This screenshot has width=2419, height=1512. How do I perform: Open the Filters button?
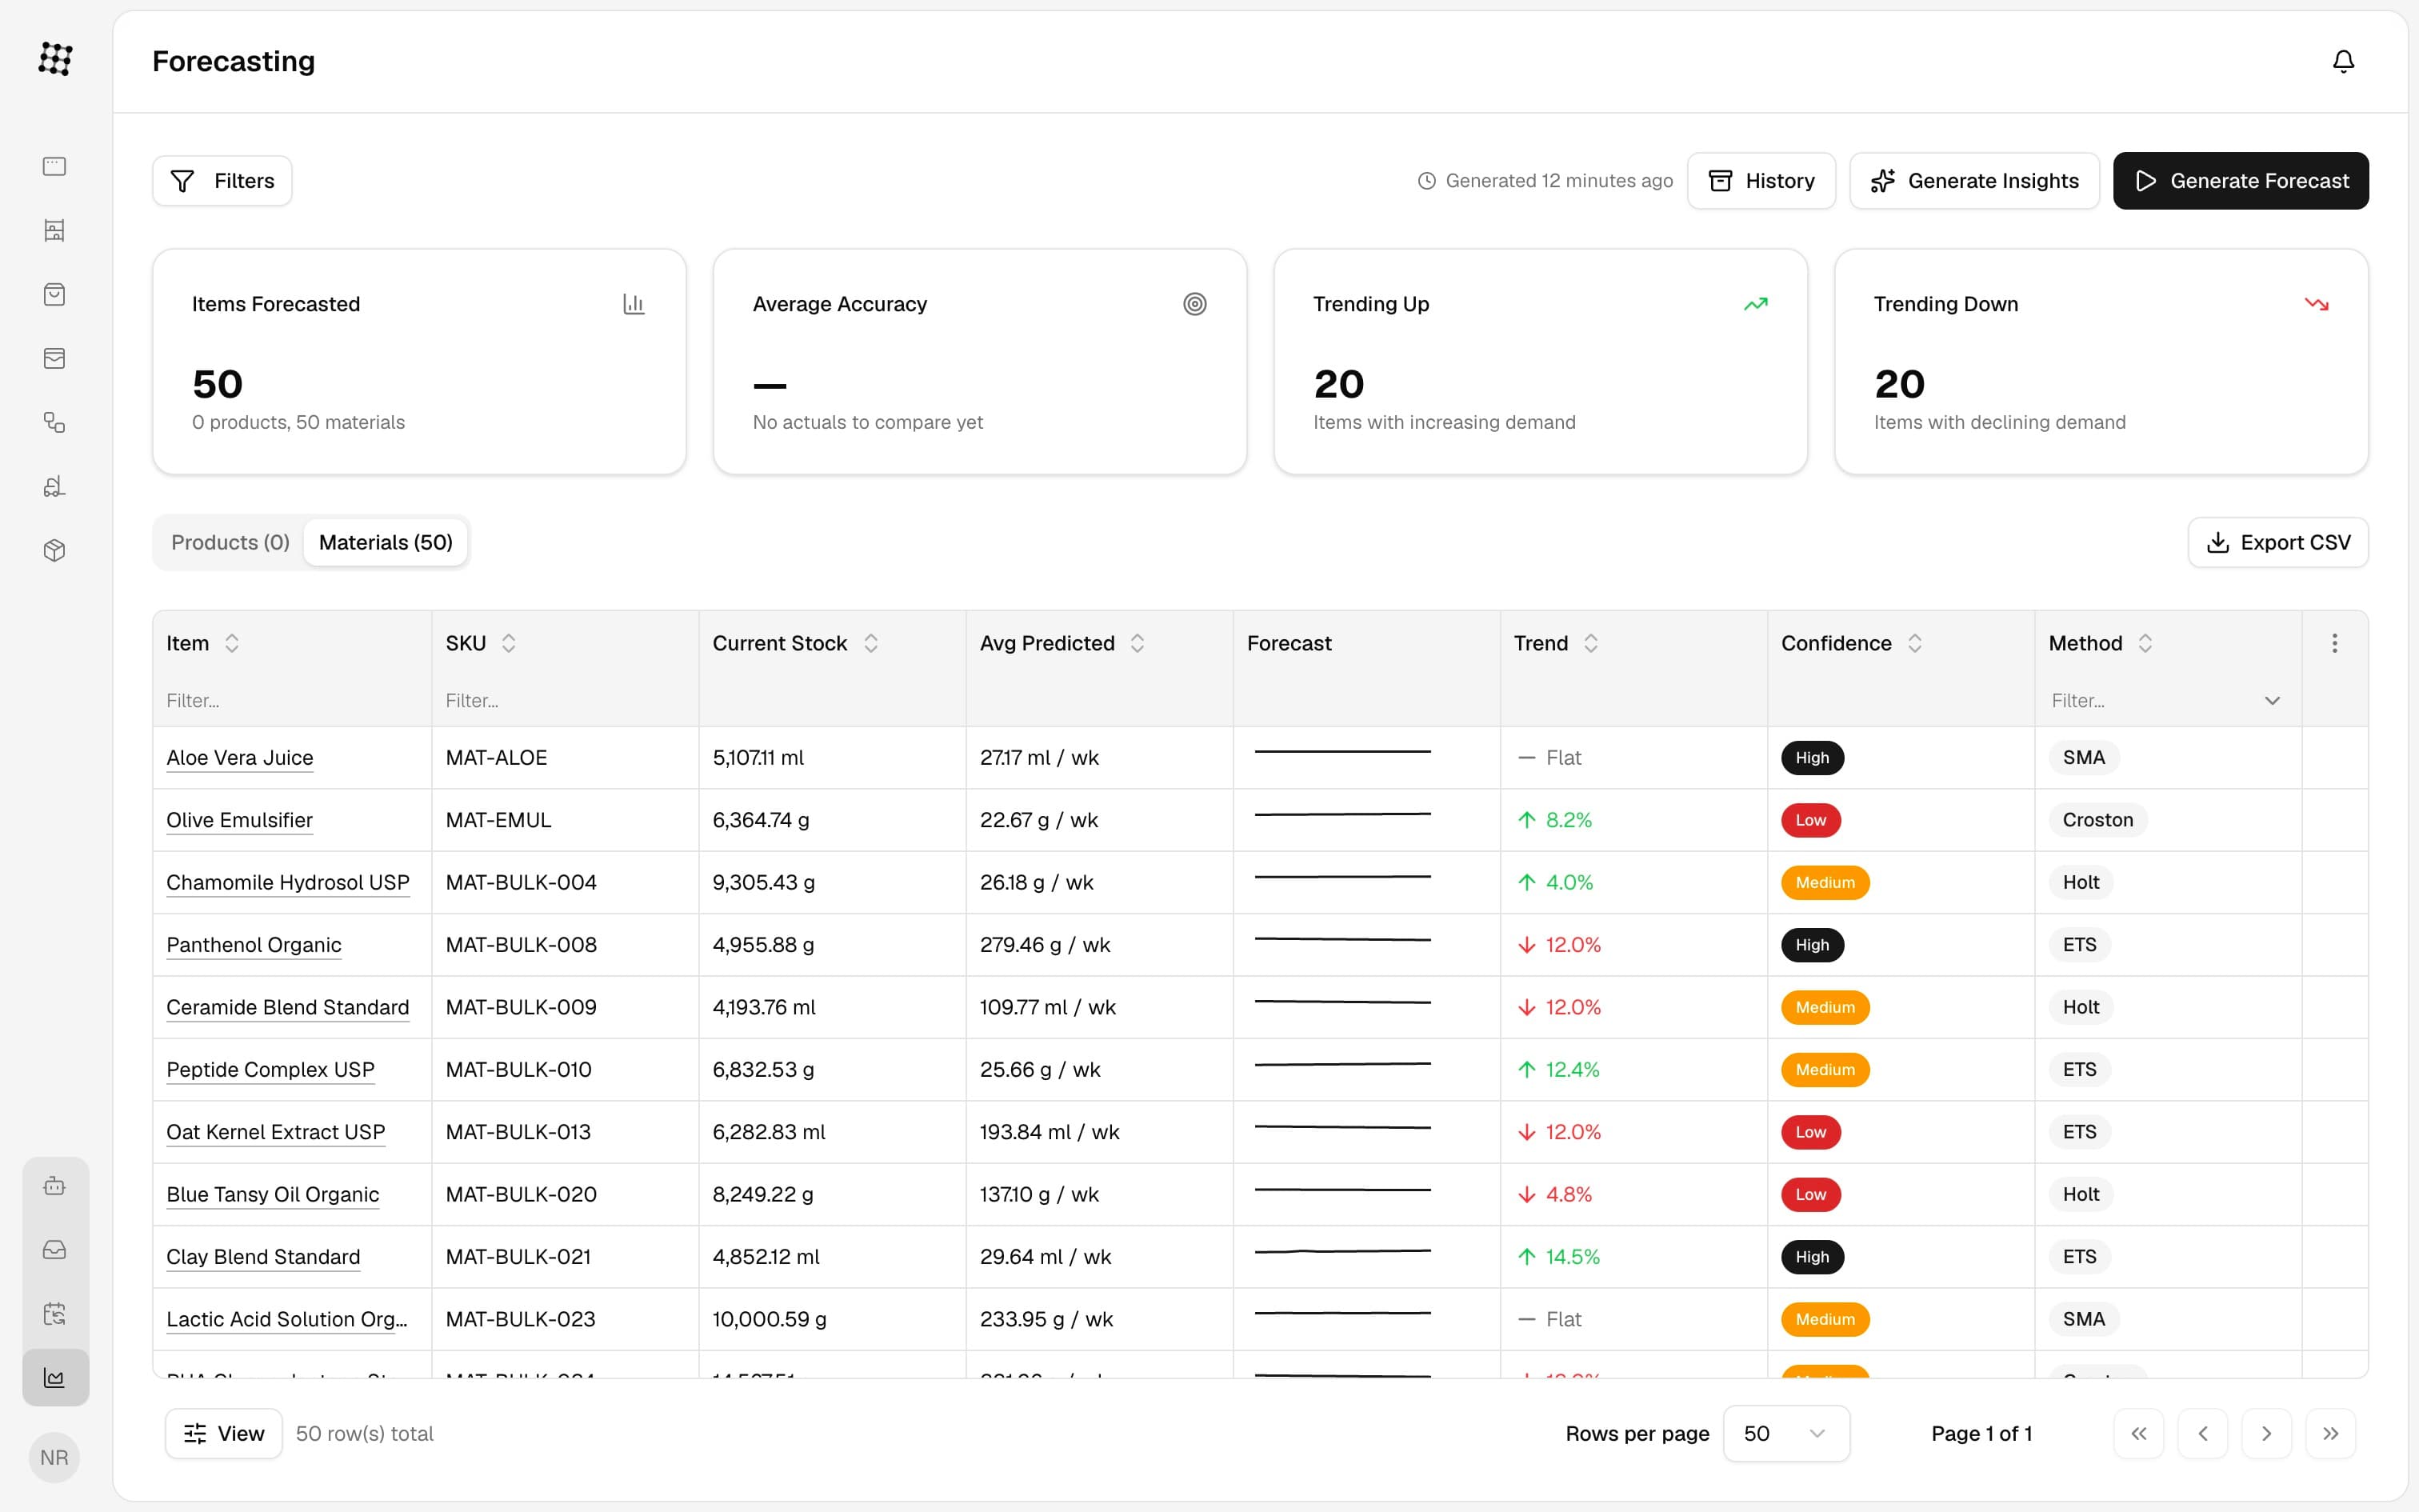[x=222, y=181]
